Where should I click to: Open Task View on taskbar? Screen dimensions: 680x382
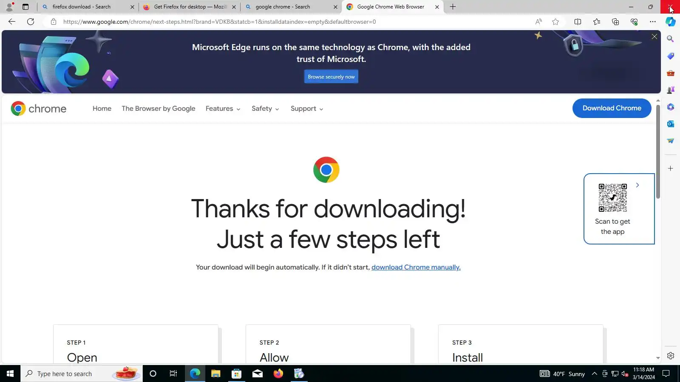[173, 374]
